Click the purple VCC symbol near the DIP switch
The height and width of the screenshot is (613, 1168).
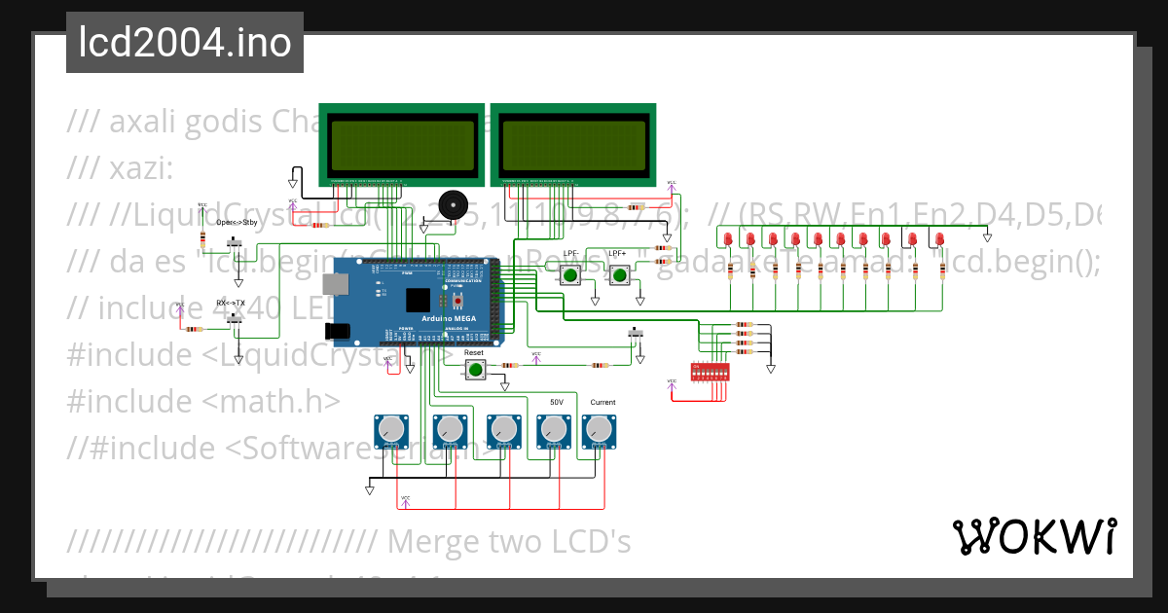[x=672, y=385]
